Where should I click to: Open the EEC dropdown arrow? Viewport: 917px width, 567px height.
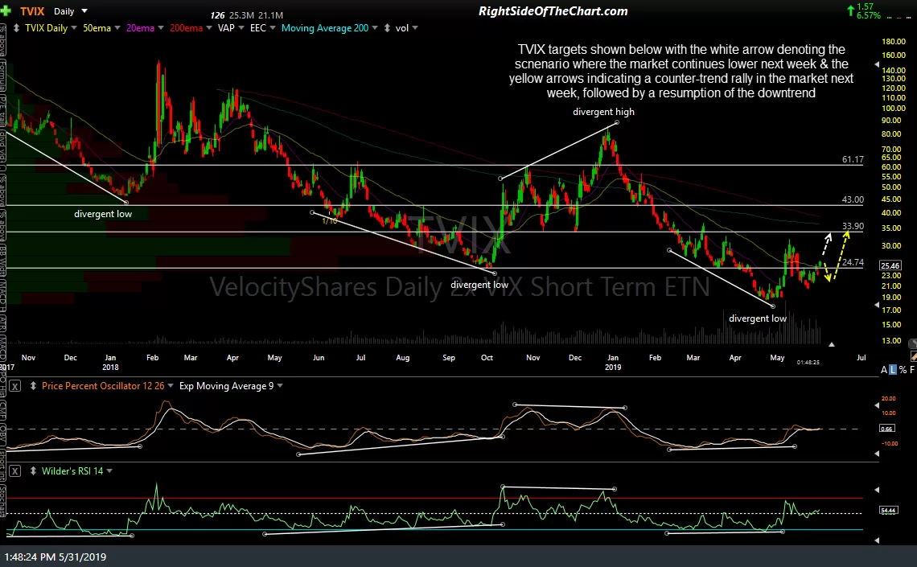[273, 28]
